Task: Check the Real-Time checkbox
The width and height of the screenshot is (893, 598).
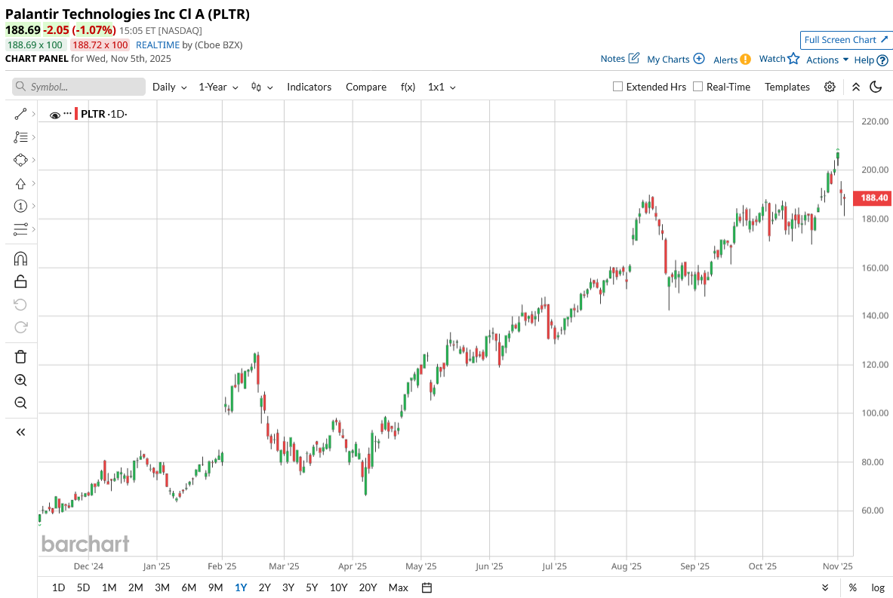Action: 698,87
